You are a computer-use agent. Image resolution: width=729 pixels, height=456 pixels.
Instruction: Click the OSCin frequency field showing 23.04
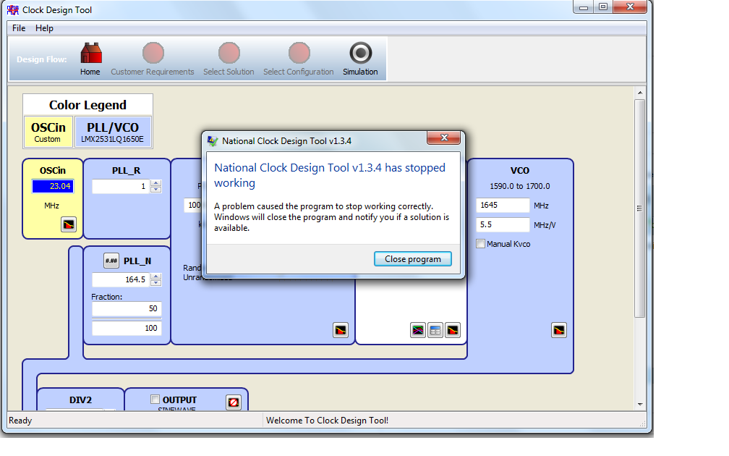[x=53, y=186]
